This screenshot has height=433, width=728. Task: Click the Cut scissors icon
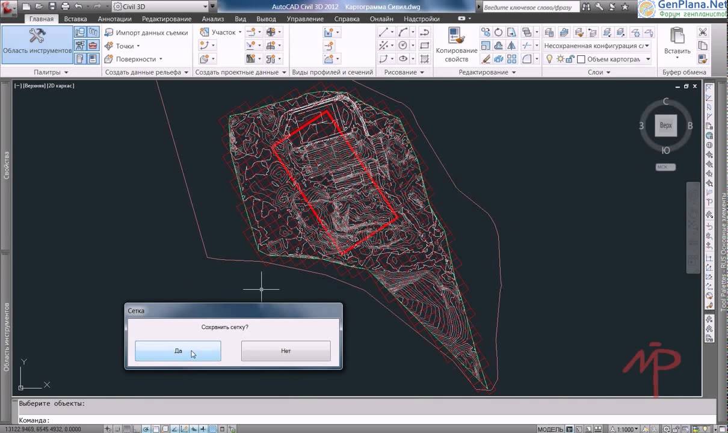(x=703, y=32)
